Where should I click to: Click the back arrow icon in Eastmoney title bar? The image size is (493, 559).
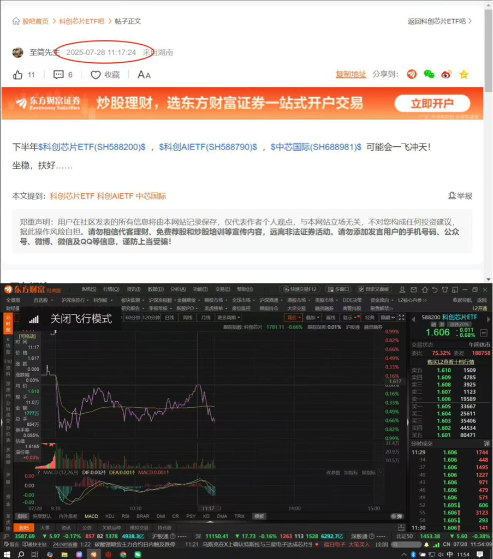coord(435,289)
